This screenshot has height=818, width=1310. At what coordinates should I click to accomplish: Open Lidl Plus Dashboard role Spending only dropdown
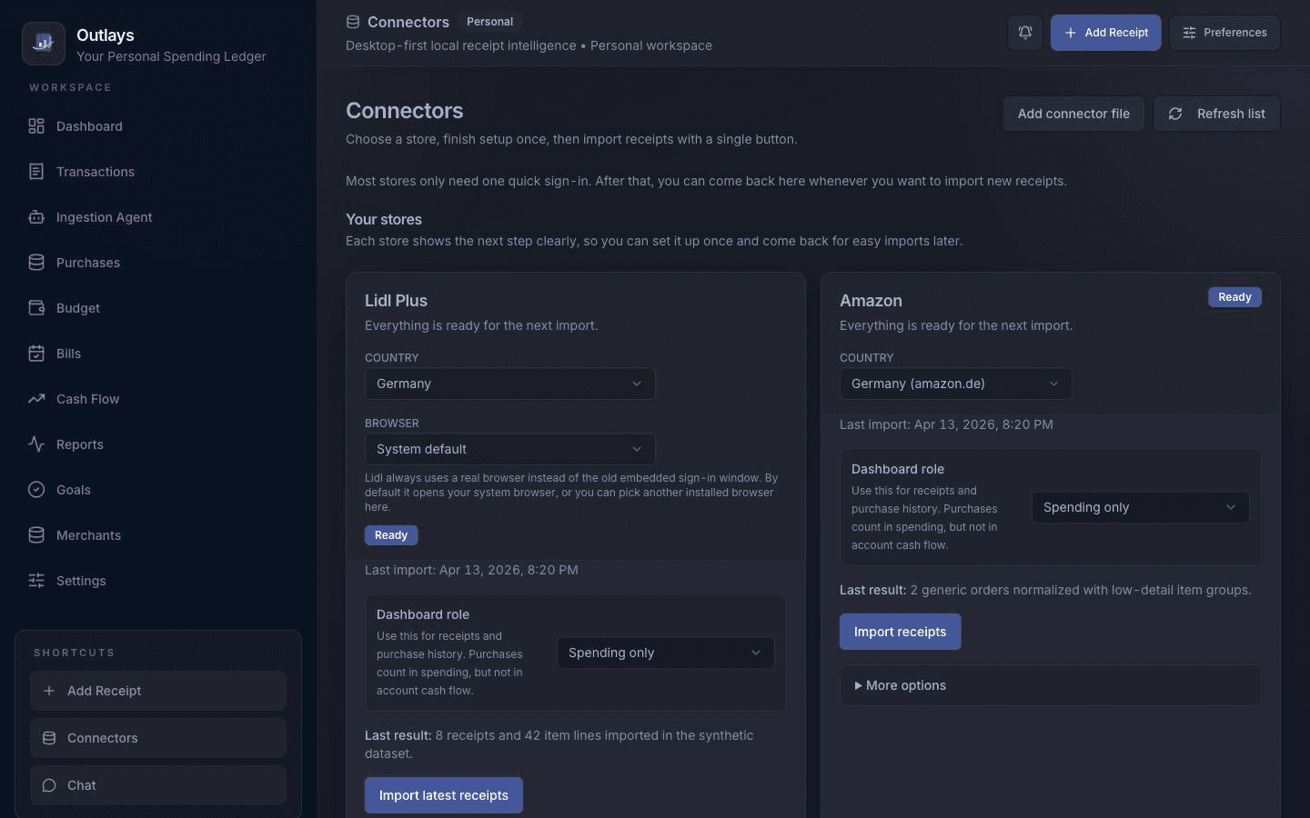click(665, 653)
